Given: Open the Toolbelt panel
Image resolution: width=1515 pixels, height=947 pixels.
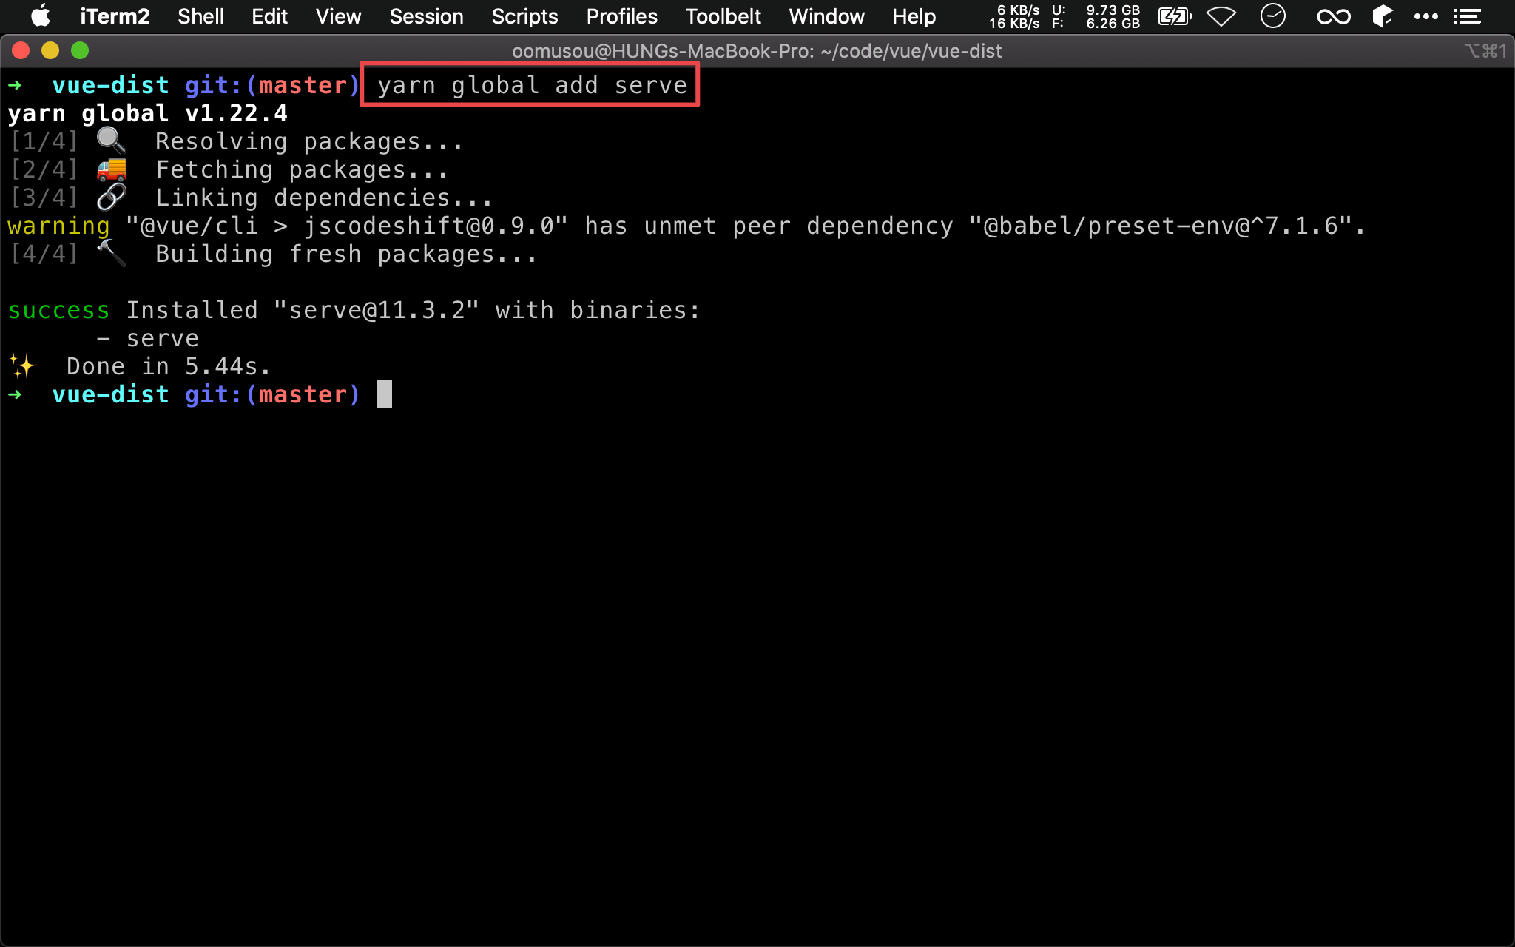Looking at the screenshot, I should (x=720, y=16).
